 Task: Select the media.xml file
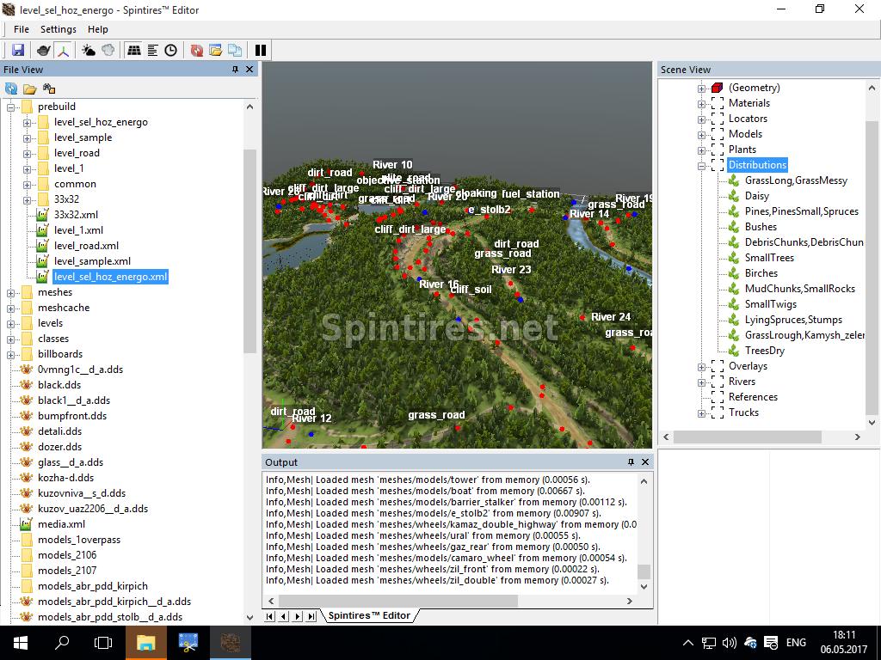pyautogui.click(x=61, y=524)
